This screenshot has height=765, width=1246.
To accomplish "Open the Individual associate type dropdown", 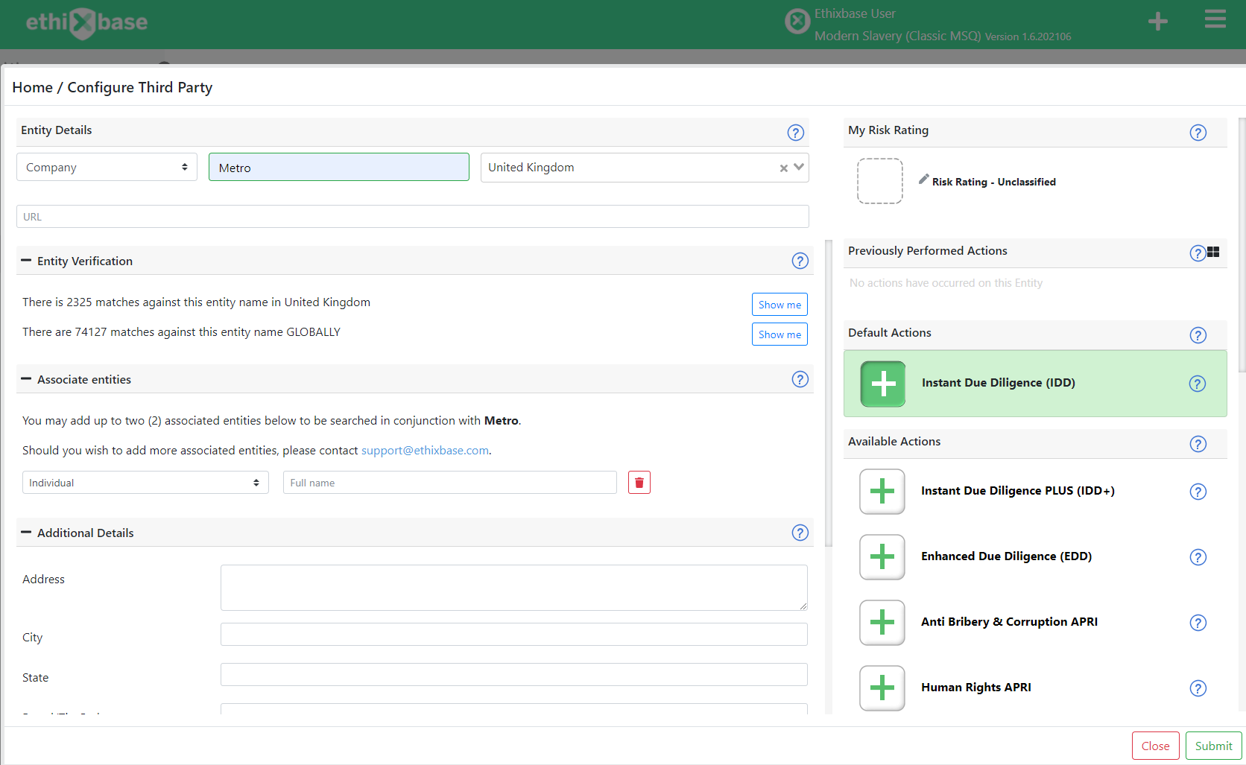I will click(145, 483).
